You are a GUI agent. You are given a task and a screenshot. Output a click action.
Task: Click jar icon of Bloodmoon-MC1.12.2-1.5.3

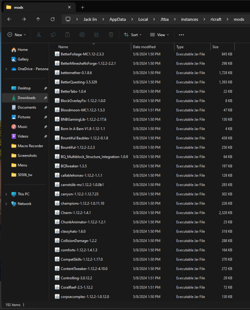(57, 110)
